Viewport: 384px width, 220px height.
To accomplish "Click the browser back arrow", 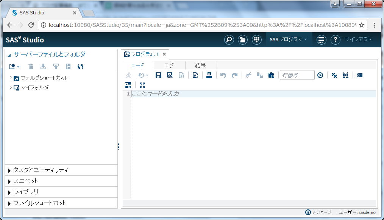I will (x=10, y=25).
